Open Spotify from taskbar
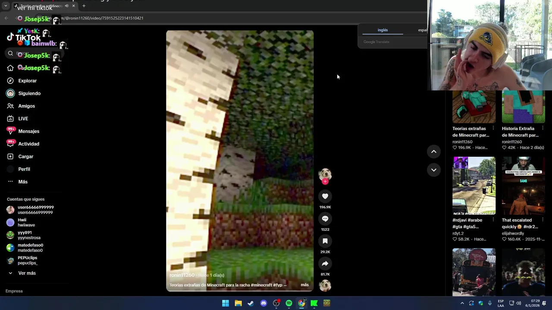 [x=289, y=303]
